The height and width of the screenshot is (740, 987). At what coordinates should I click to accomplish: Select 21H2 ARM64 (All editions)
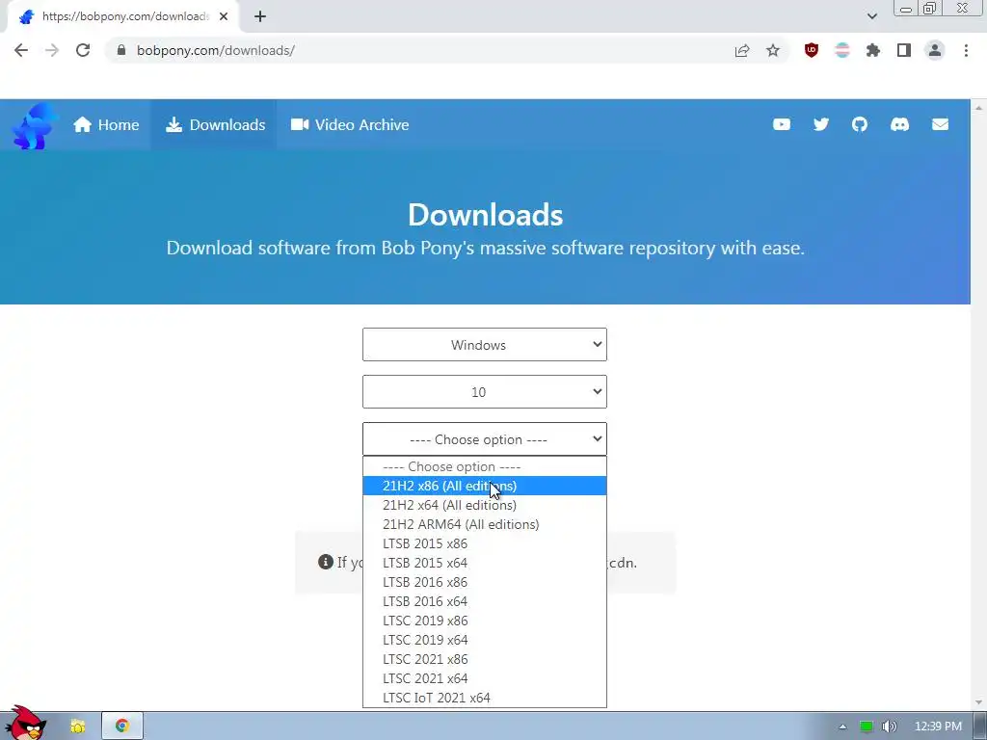point(485,524)
